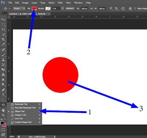
Task: Choose Polygon Tool from flyout
Action: [24, 115]
